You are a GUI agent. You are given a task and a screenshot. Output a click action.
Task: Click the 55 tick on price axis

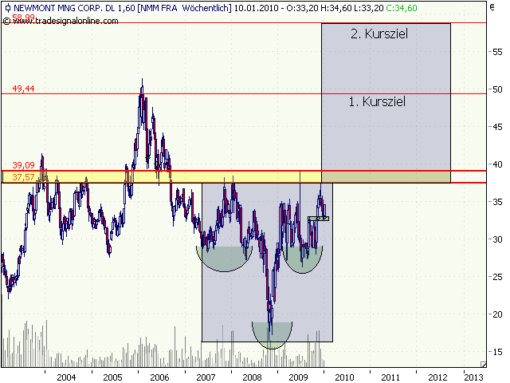click(x=497, y=52)
